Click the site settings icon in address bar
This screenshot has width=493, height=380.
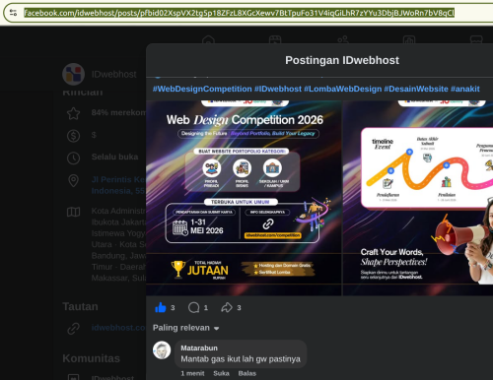point(13,13)
